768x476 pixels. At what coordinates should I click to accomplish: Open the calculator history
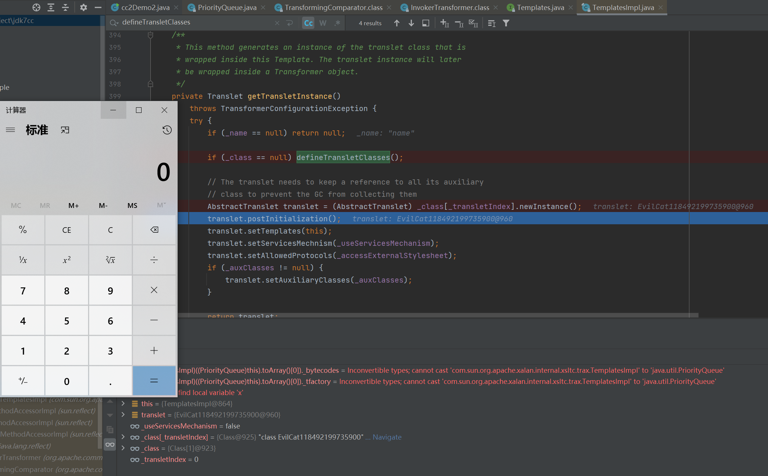point(167,130)
